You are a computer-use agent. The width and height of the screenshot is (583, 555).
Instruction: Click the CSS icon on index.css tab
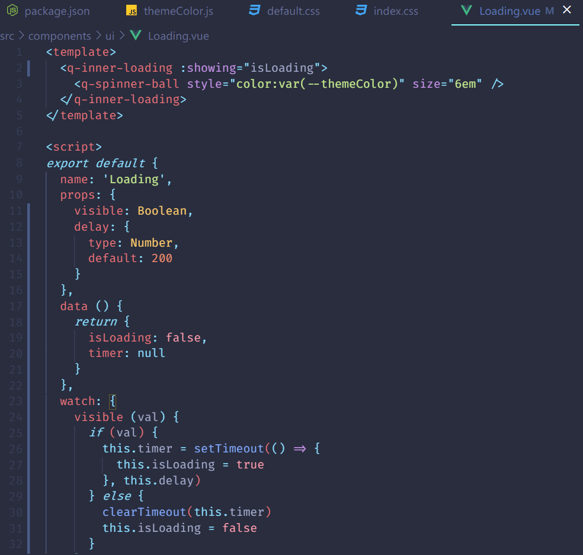[x=361, y=10]
